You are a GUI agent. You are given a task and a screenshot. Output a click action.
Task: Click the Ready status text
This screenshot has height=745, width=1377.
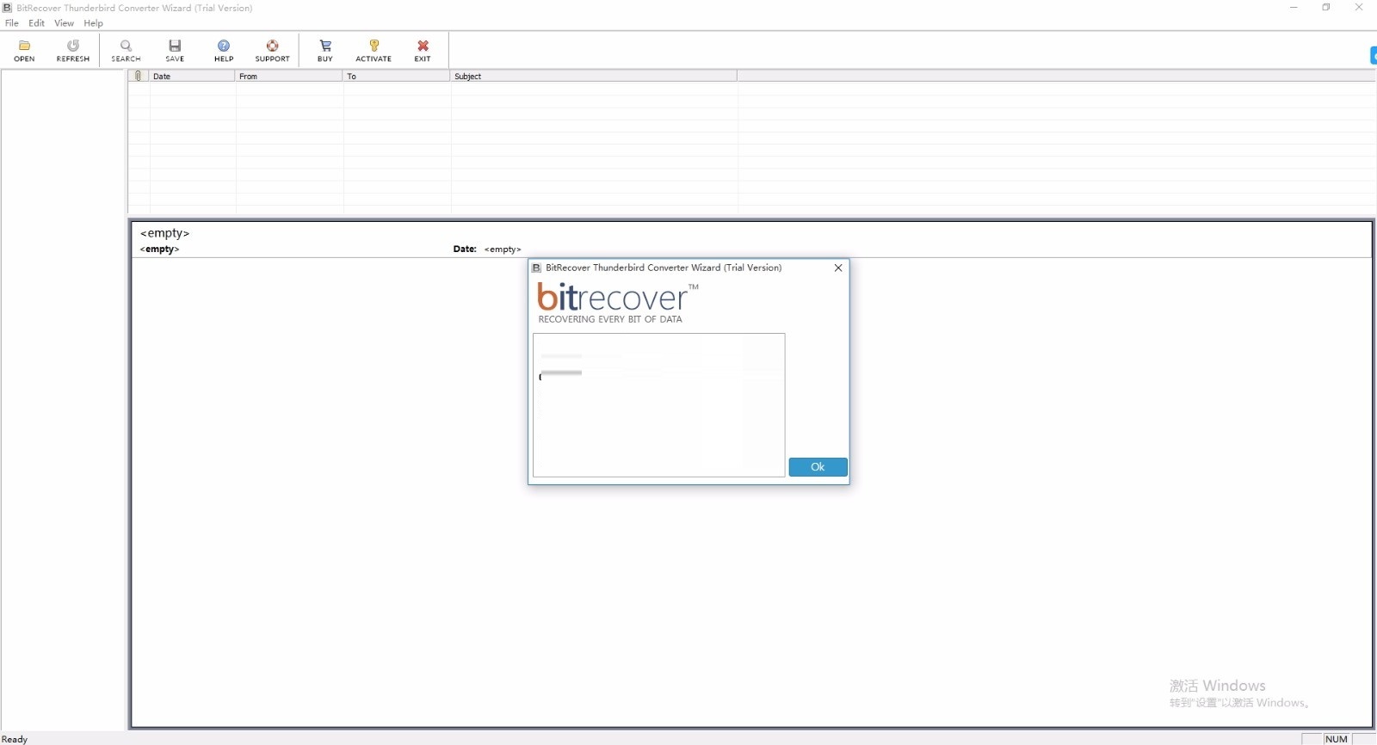pyautogui.click(x=15, y=739)
